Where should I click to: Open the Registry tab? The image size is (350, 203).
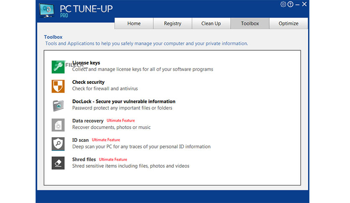pyautogui.click(x=172, y=23)
